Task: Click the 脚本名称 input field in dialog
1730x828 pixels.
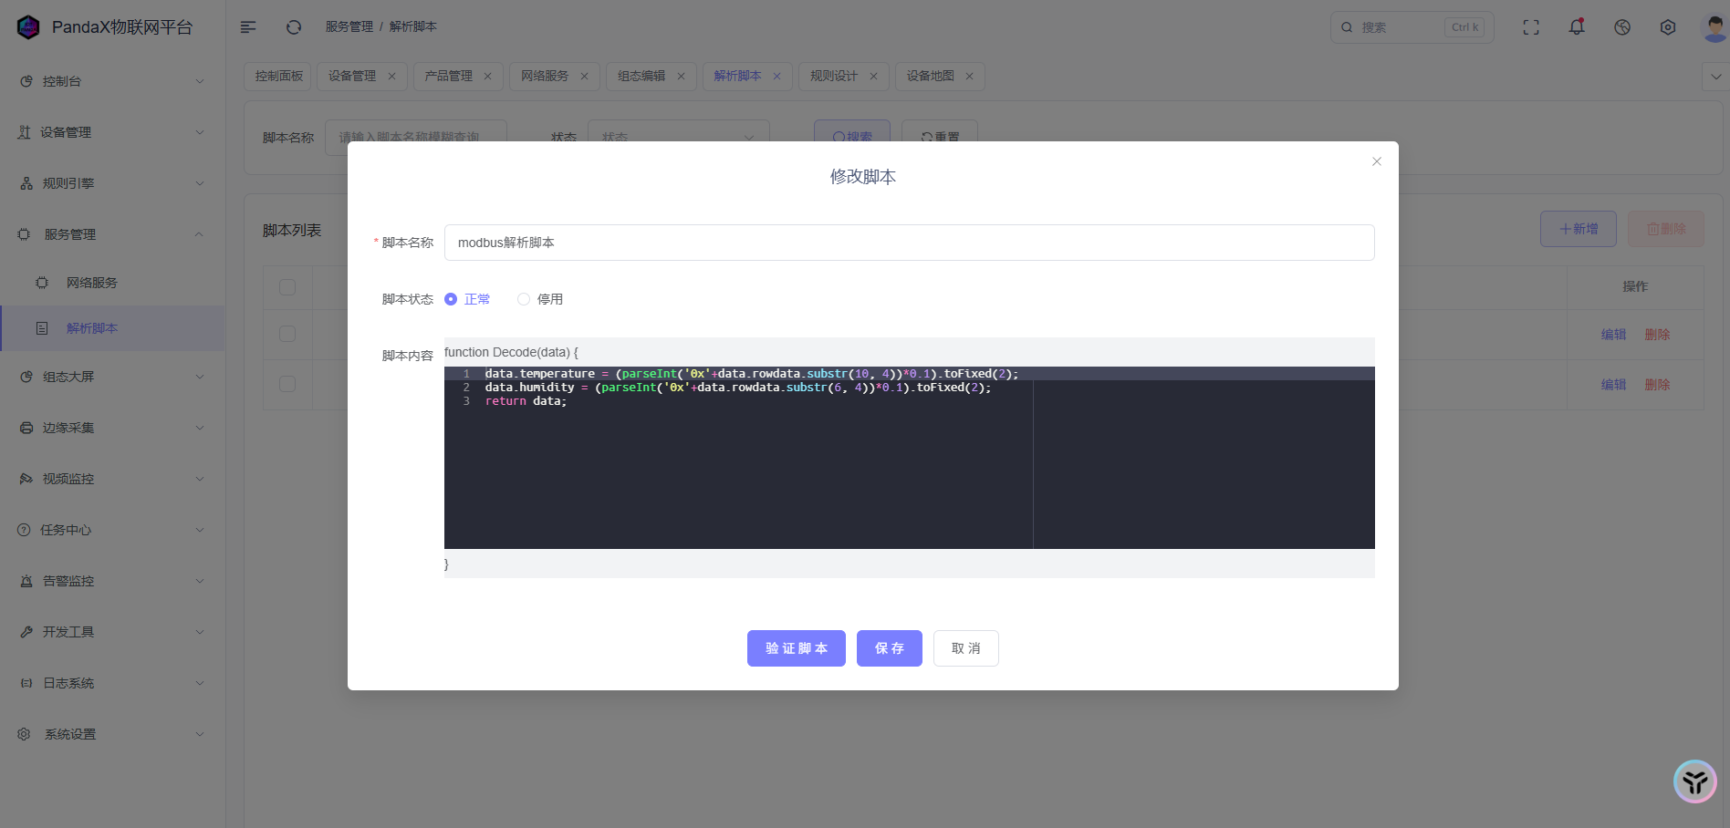Action: [x=909, y=243]
